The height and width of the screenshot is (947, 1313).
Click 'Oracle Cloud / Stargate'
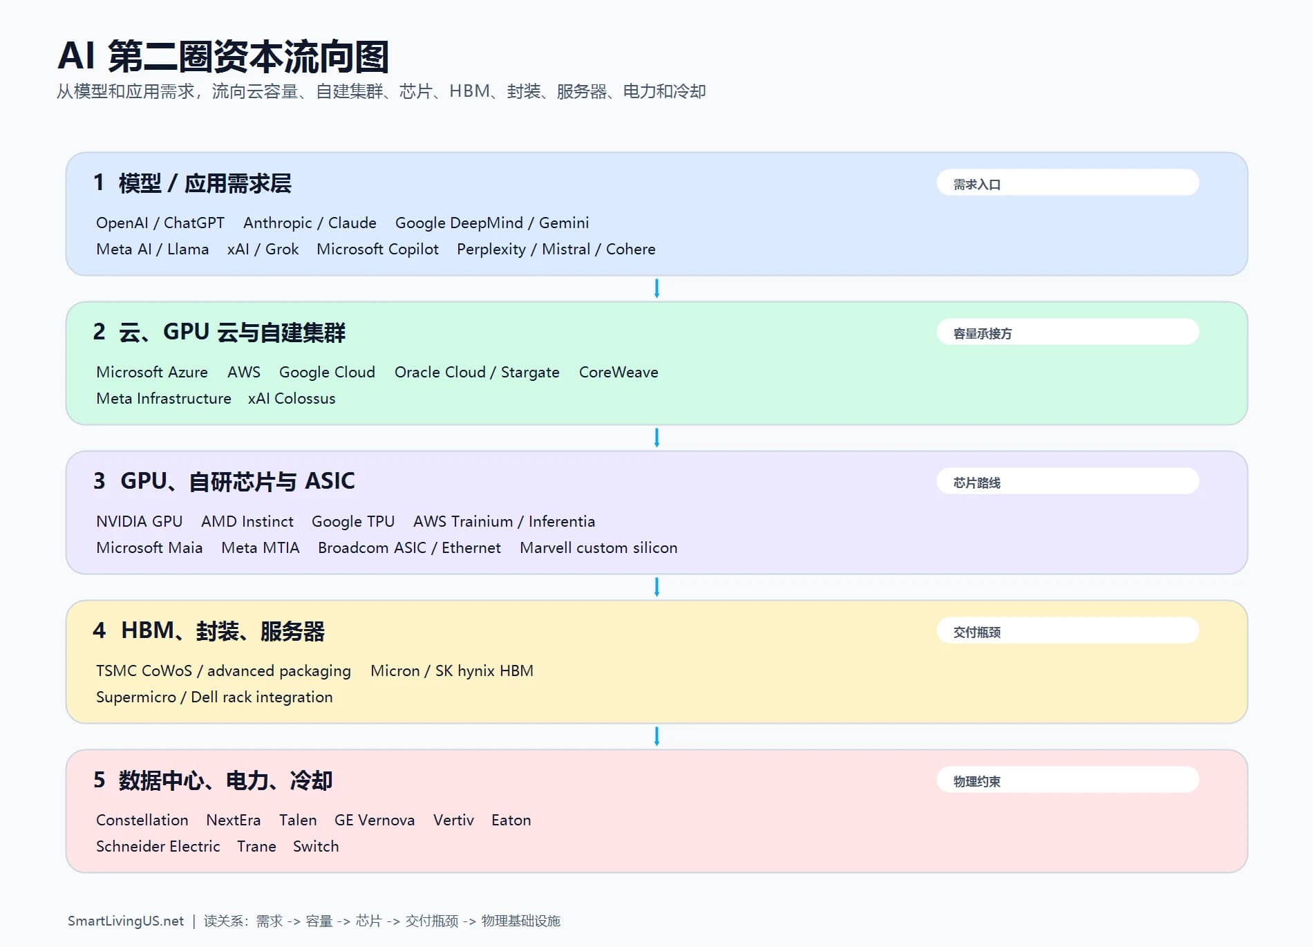(477, 372)
